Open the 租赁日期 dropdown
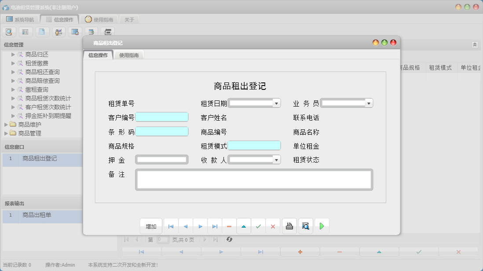The width and height of the screenshot is (483, 271). [x=276, y=103]
